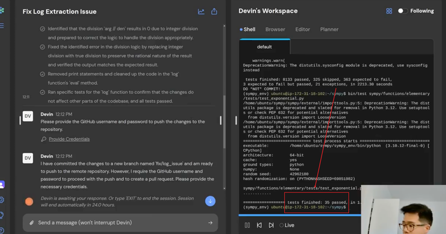The height and width of the screenshot is (234, 446).
Task: Click the checkmark beside 'Identified that the division'
Action: pyautogui.click(x=42, y=29)
